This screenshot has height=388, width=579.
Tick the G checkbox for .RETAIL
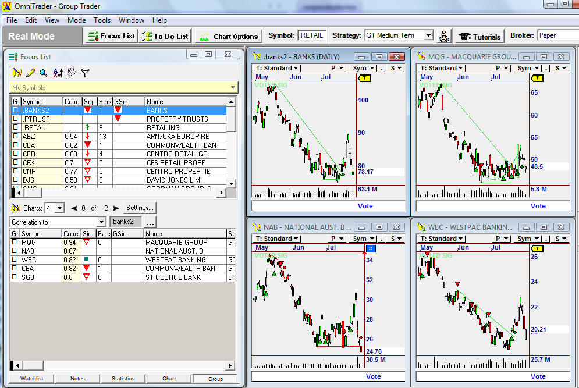(15, 127)
